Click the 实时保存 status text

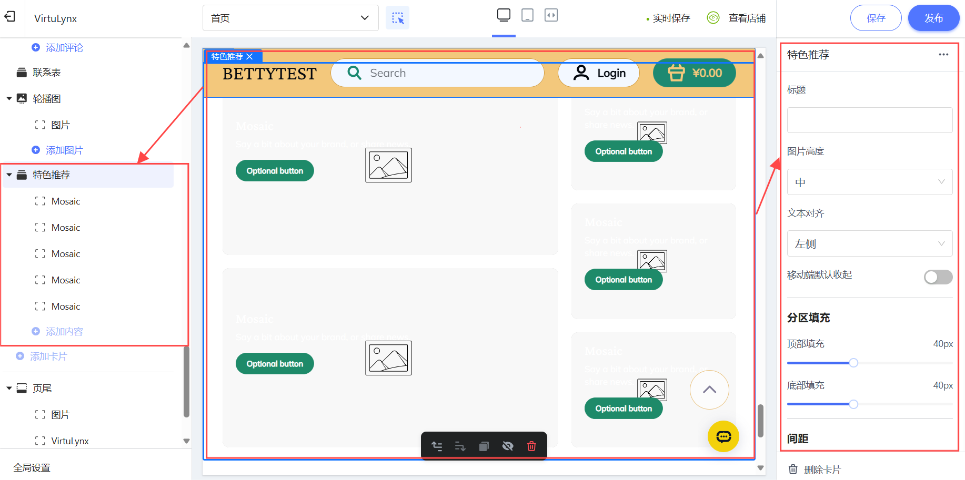pos(671,18)
